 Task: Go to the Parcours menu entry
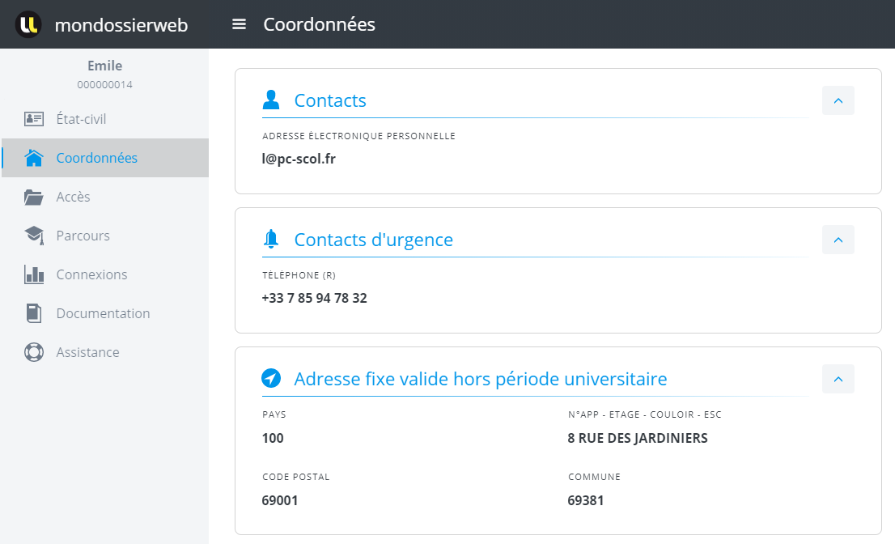pos(83,236)
